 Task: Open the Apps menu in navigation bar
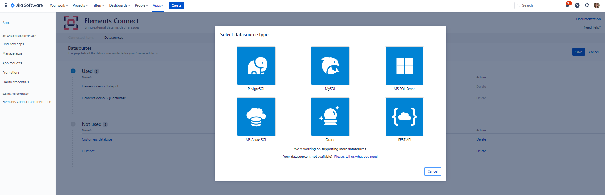pos(158,5)
